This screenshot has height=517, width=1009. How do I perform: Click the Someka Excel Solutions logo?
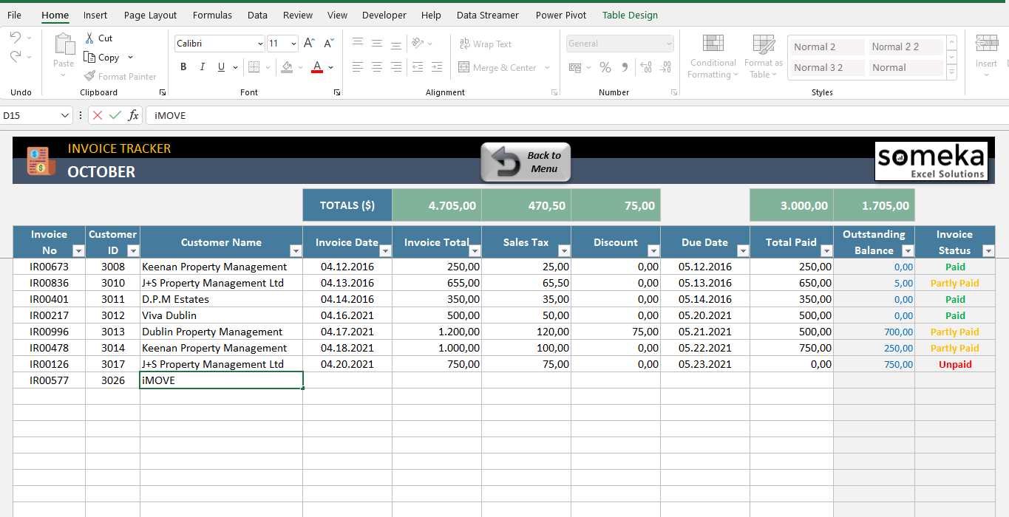tap(931, 161)
